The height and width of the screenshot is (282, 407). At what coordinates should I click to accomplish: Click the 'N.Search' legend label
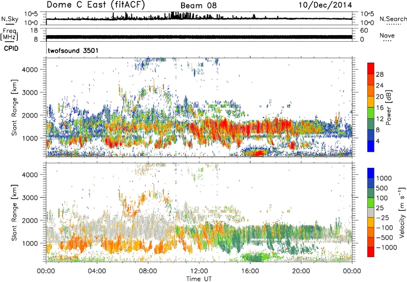click(393, 19)
